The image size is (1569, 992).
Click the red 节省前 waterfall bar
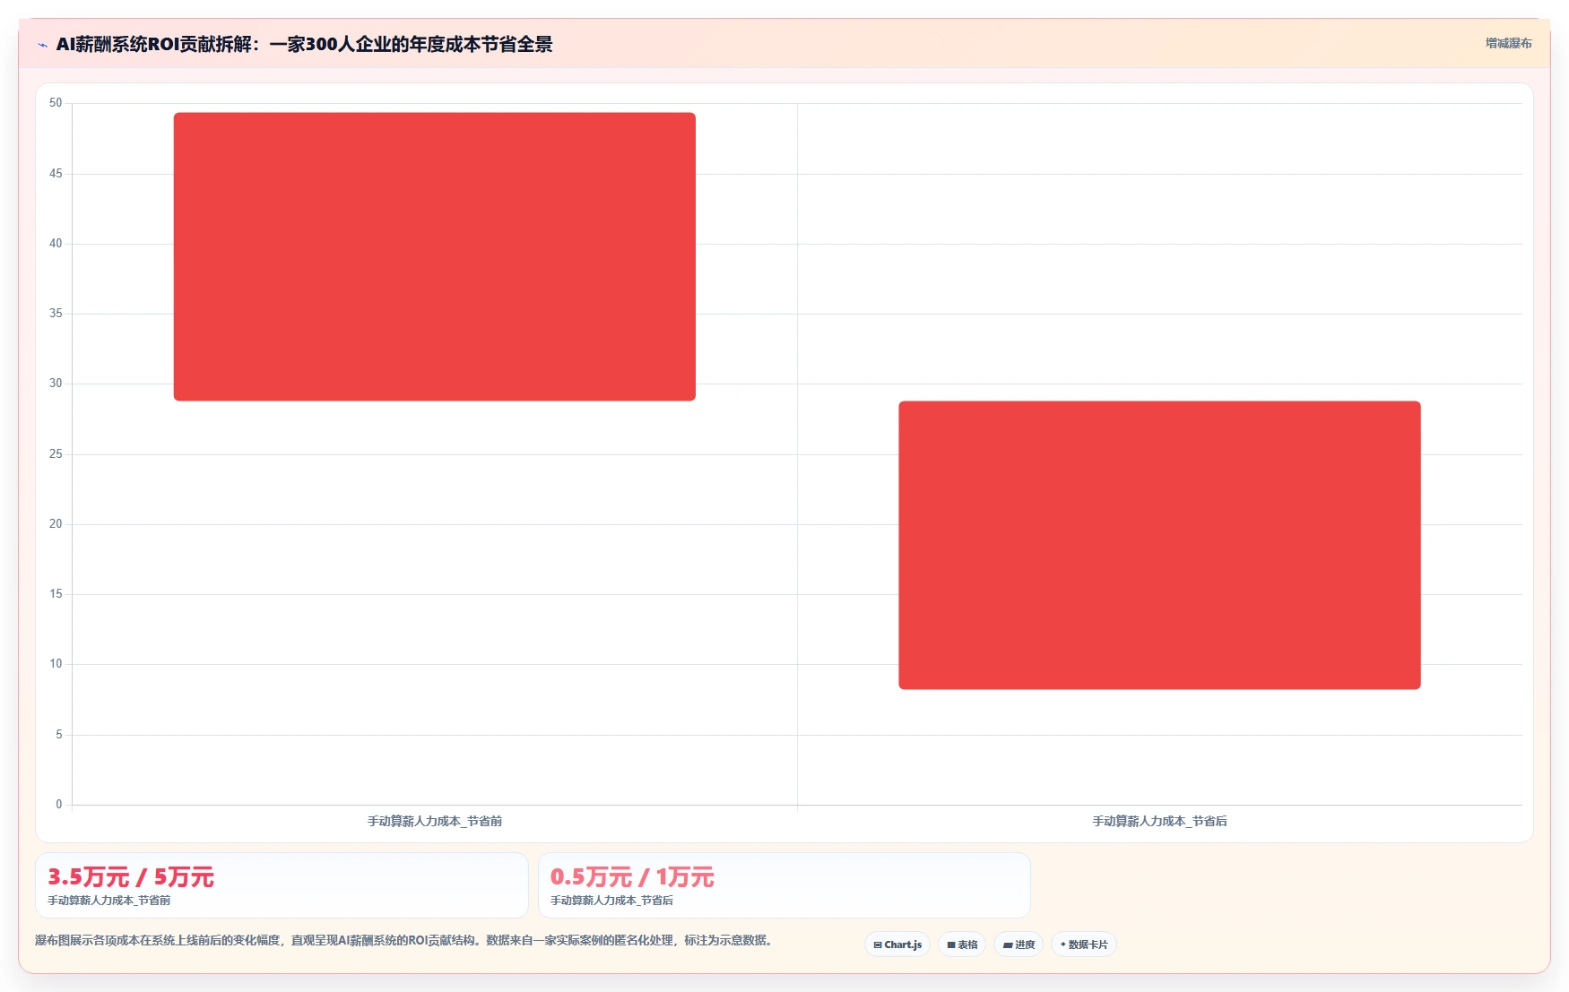435,256
